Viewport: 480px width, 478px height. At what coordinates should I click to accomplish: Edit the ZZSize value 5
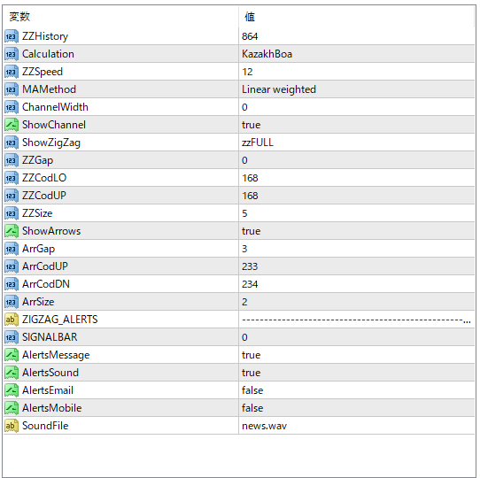[x=357, y=213]
